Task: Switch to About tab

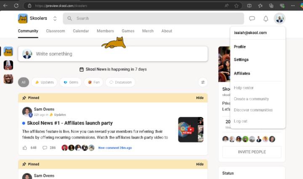Action: pos(167,31)
